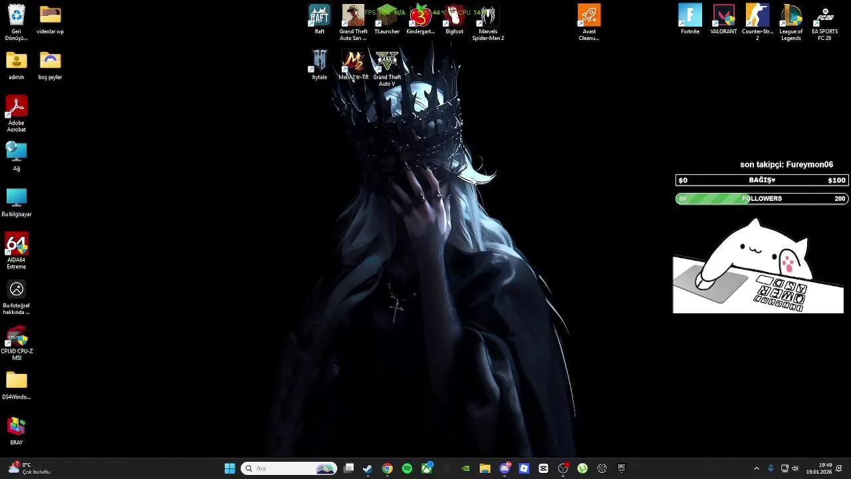851x479 pixels.
Task: Open the clock showing 19:49
Action: pos(819,468)
